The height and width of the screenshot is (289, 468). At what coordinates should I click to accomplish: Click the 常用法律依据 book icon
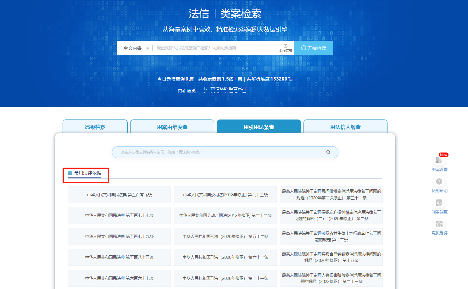click(70, 173)
